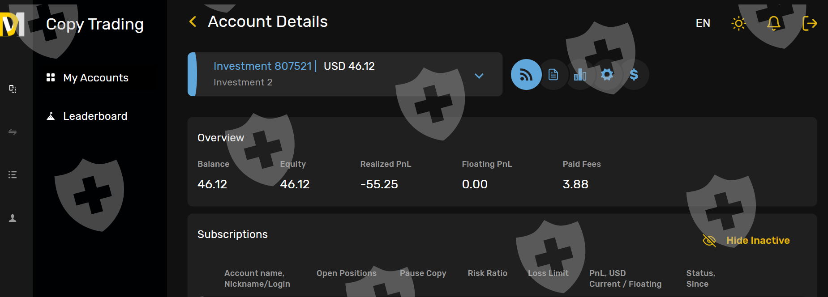
Task: Open the user profile sidebar icon
Action: [13, 218]
